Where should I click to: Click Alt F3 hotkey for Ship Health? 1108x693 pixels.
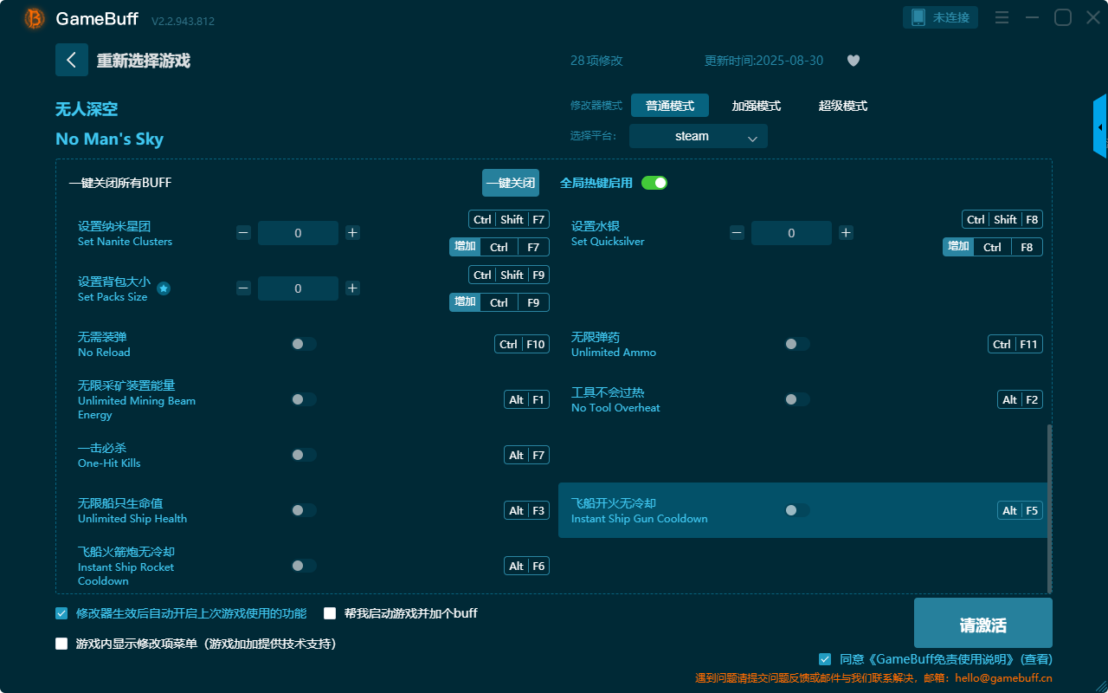[527, 510]
